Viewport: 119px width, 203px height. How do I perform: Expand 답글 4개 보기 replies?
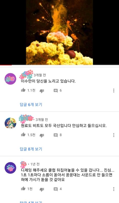coord(31,202)
